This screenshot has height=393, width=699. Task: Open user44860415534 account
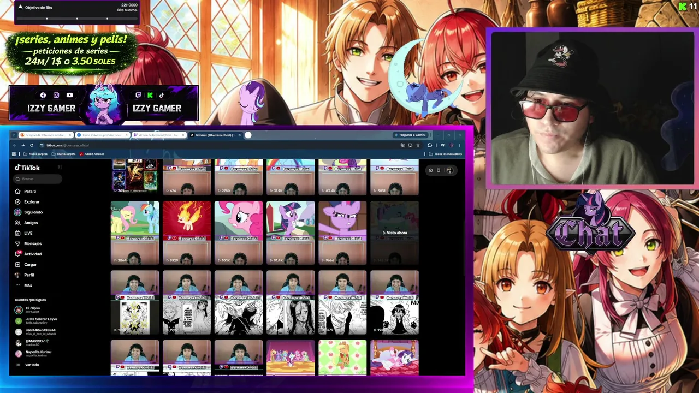coord(35,331)
